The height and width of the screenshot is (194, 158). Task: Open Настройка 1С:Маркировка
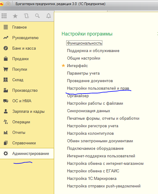click(91, 179)
